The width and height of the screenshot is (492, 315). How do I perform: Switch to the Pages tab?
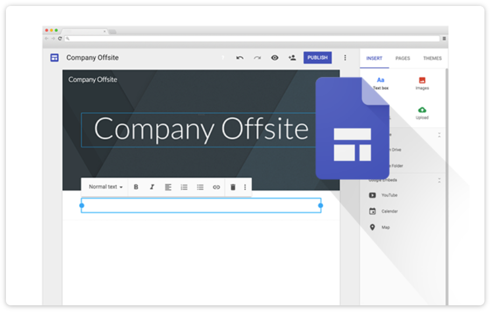coord(403,58)
